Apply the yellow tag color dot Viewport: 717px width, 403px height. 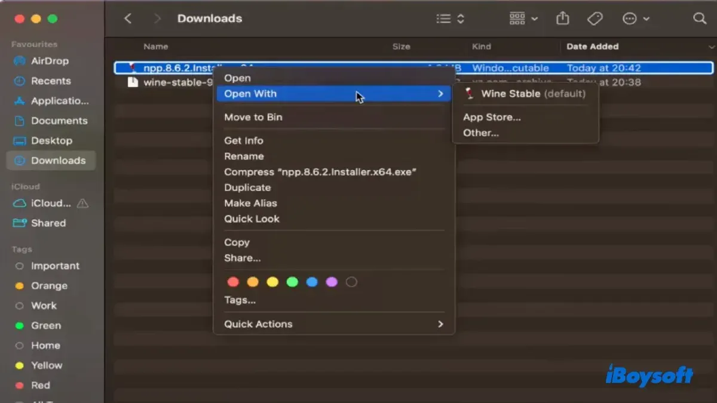tap(272, 282)
